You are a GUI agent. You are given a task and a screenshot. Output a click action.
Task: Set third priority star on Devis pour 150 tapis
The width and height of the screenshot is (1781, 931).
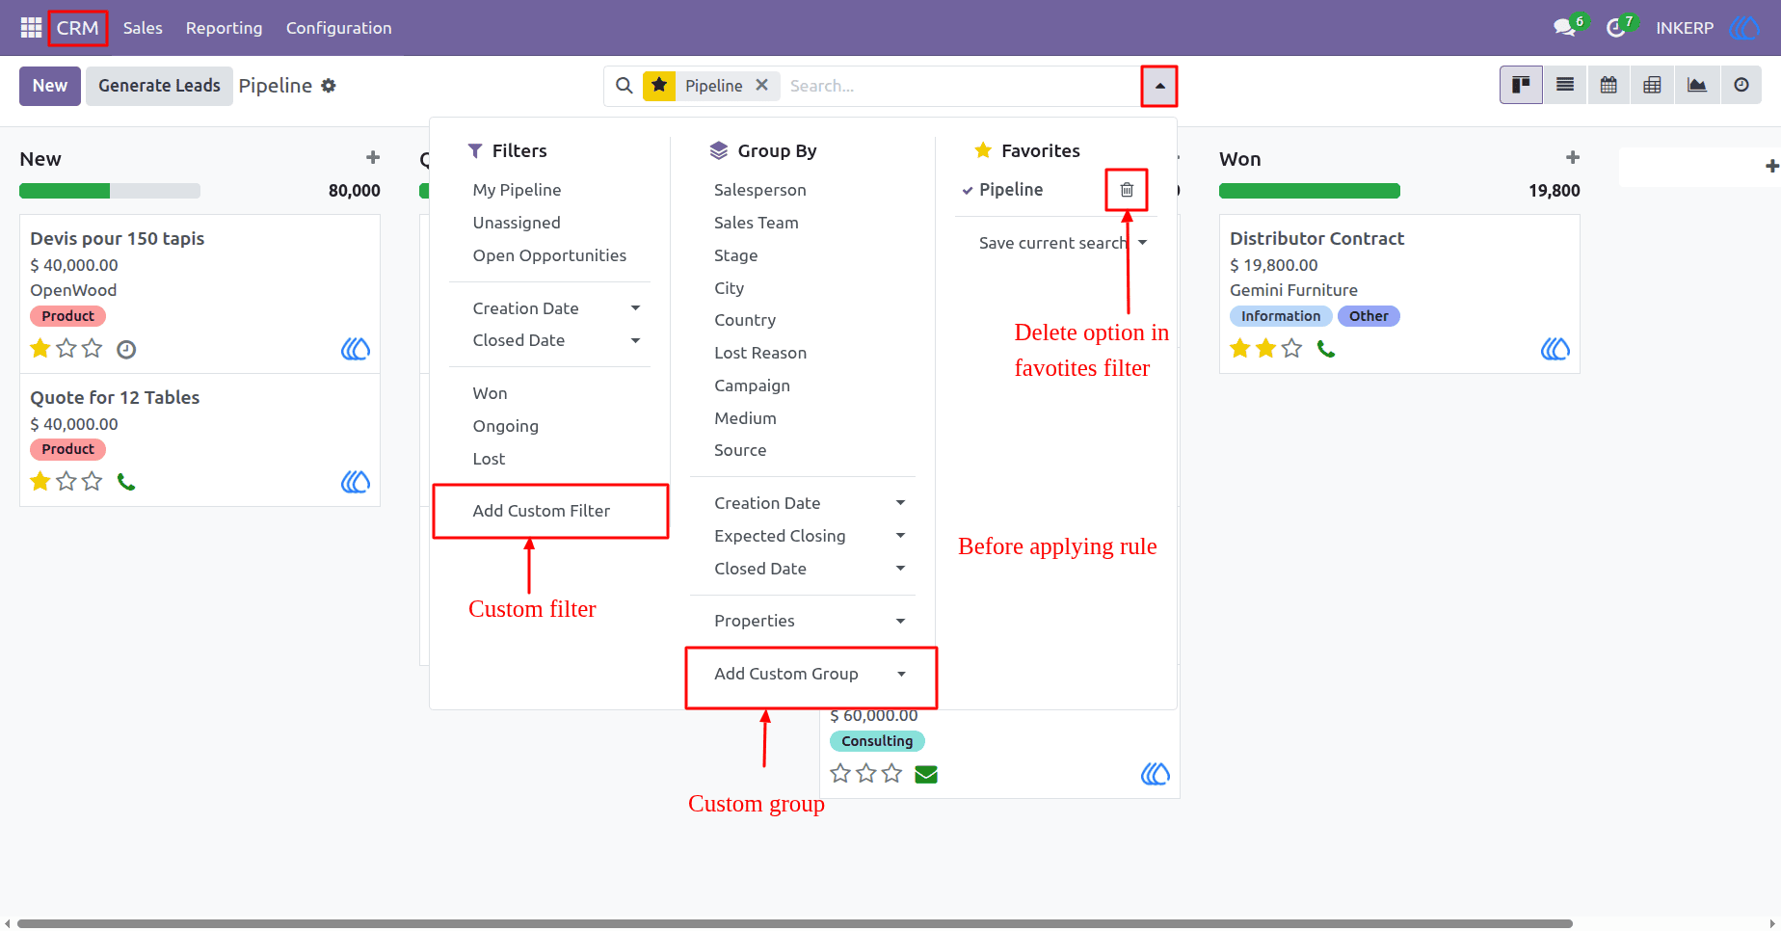93,348
